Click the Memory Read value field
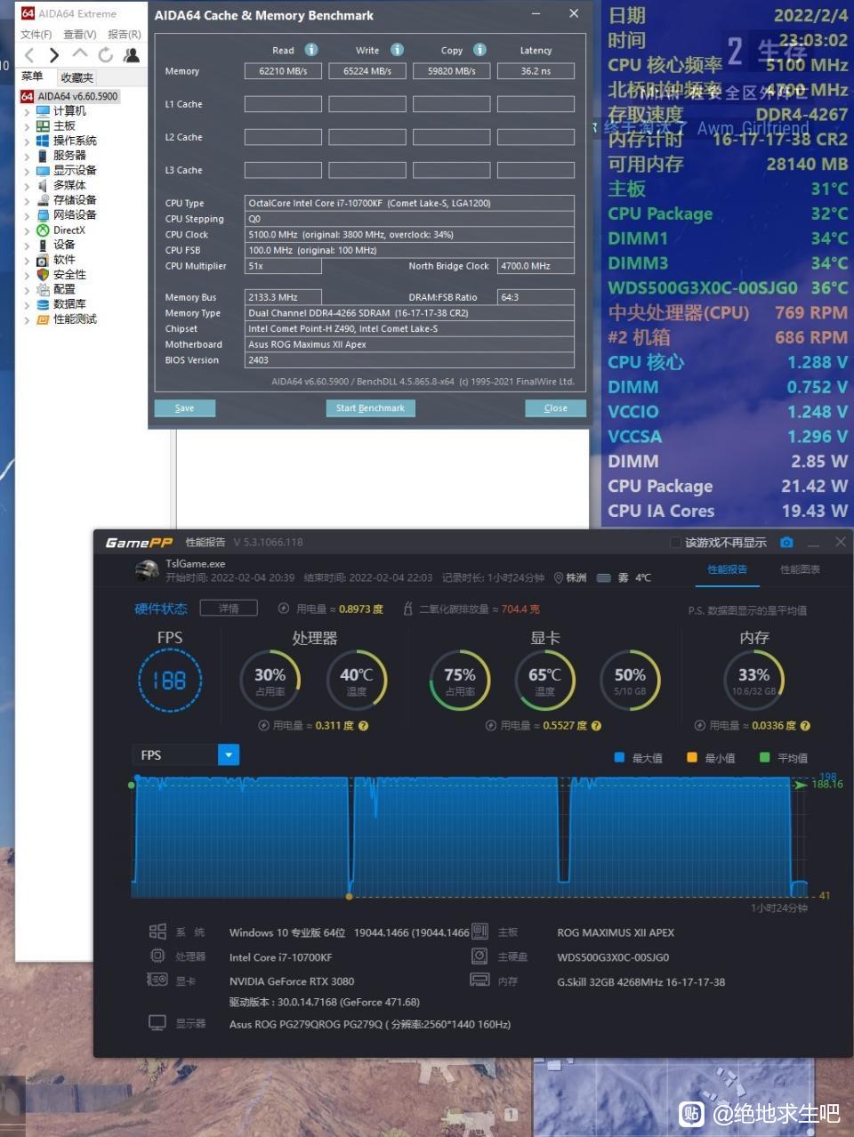The height and width of the screenshot is (1137, 854). click(x=283, y=71)
